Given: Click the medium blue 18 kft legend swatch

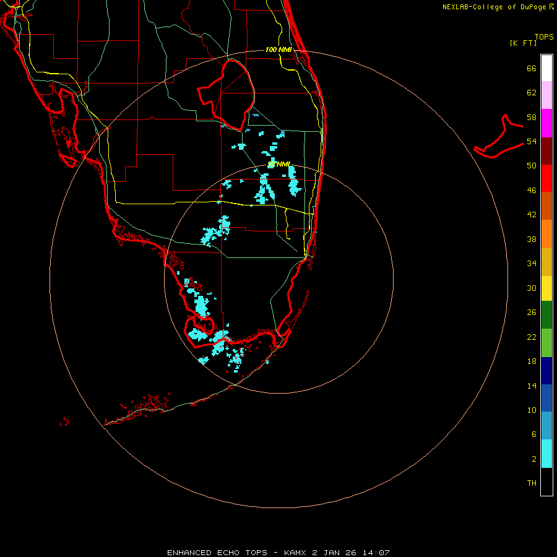Looking at the screenshot, I should [546, 398].
